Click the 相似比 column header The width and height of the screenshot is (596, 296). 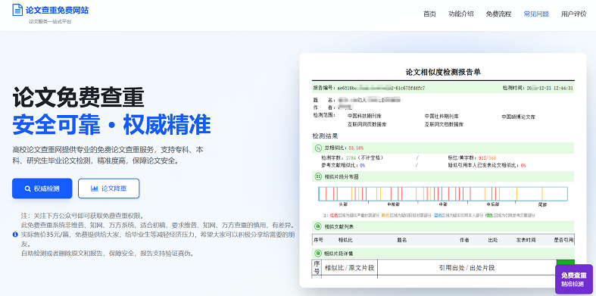(345, 240)
